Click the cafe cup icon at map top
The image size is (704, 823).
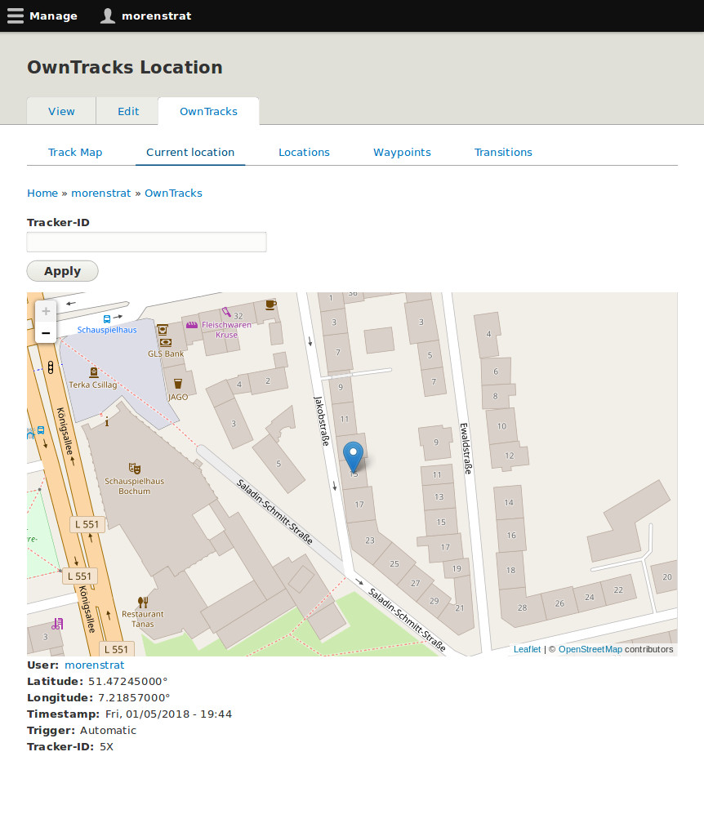(x=270, y=305)
